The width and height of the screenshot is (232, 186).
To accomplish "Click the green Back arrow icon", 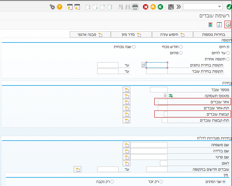I will [160, 7].
